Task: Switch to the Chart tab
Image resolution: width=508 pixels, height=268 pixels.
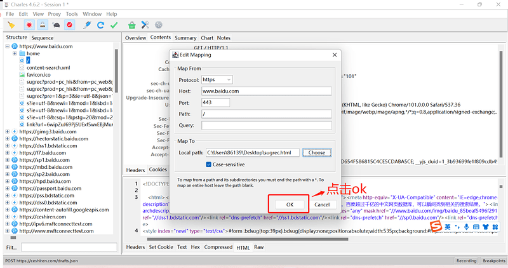Action: 207,38
